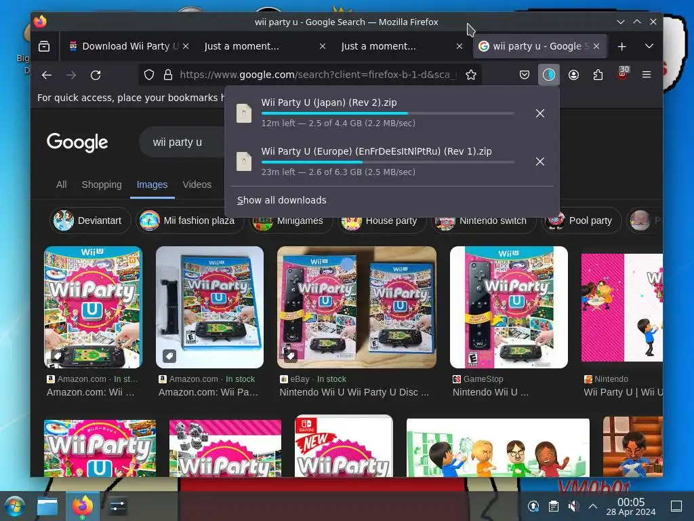Open the Firefox hamburger menu
This screenshot has height=521, width=694.
646,75
